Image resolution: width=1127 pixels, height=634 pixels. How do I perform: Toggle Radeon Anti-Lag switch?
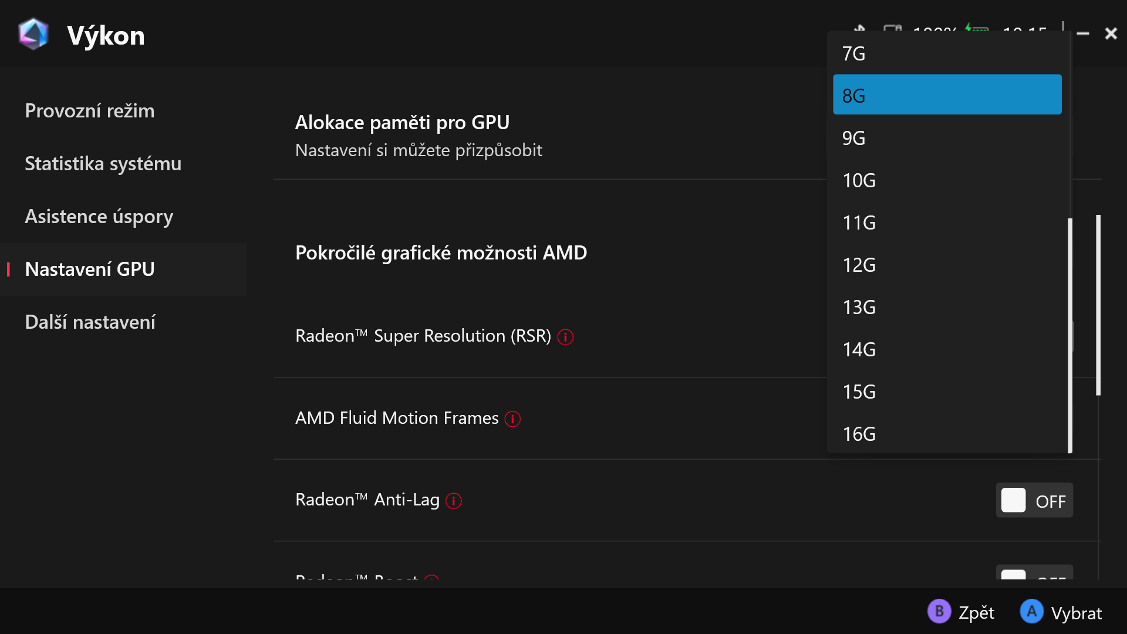1034,501
